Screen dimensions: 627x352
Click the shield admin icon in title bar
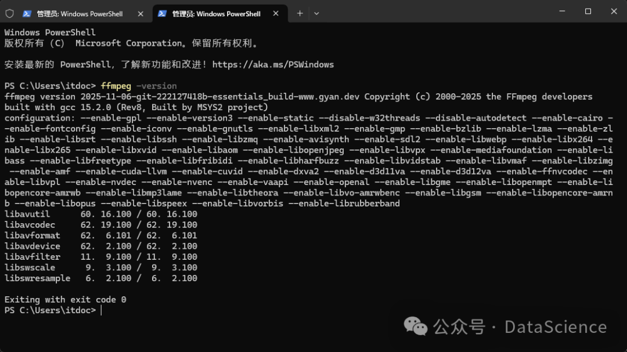pos(10,13)
